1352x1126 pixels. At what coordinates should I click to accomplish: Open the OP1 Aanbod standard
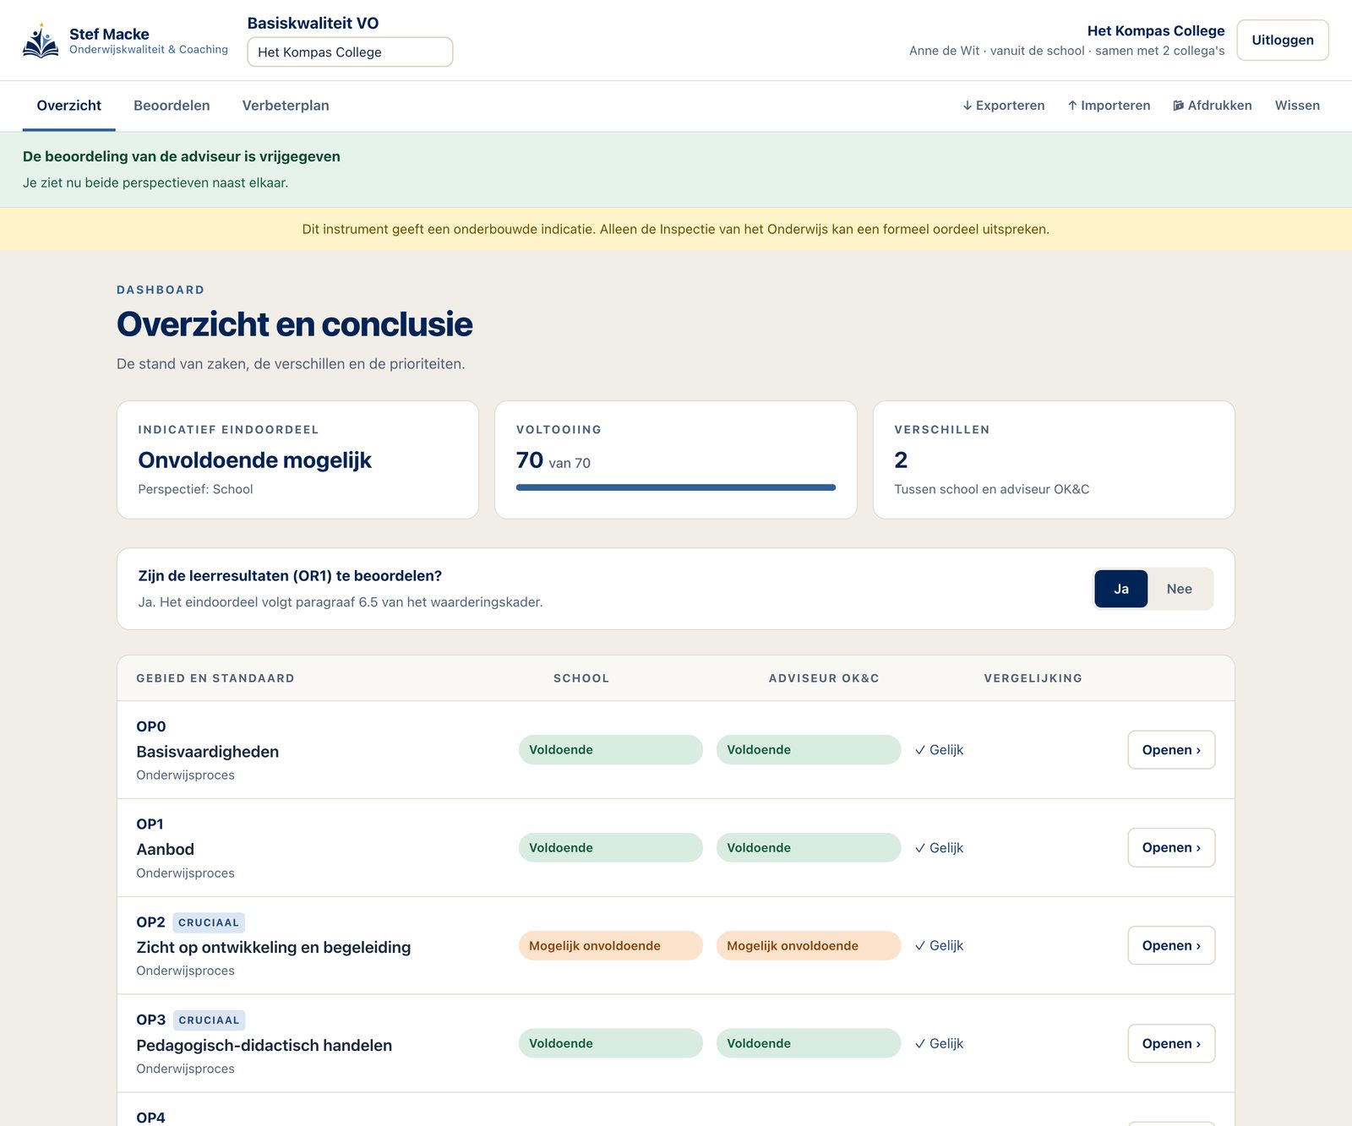[1171, 847]
